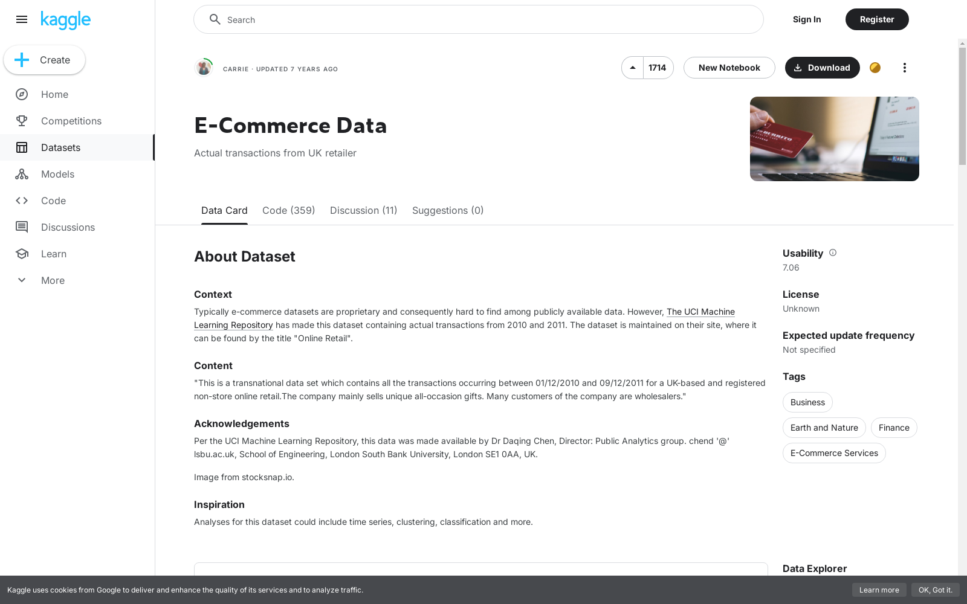The width and height of the screenshot is (967, 604).
Task: Upvote the dataset with arrow
Action: tap(632, 68)
